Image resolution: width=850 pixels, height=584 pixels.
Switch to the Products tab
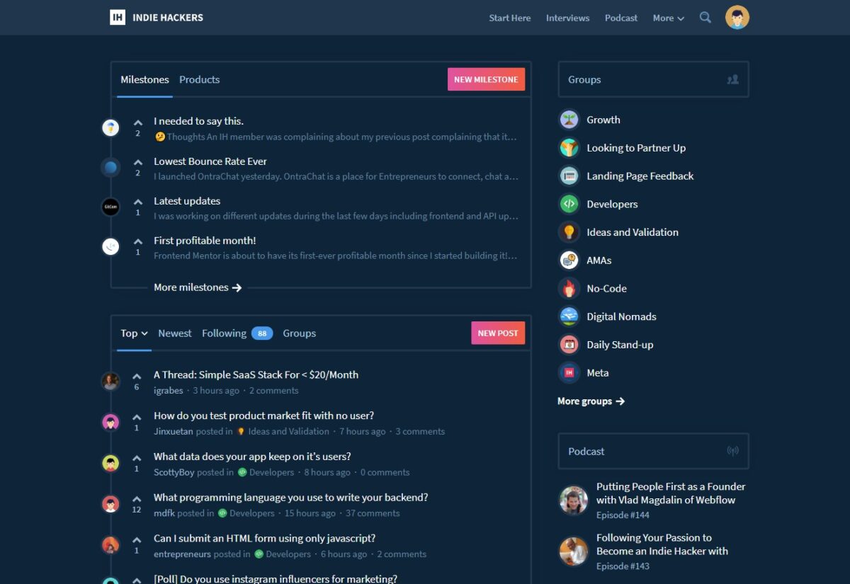(x=199, y=79)
